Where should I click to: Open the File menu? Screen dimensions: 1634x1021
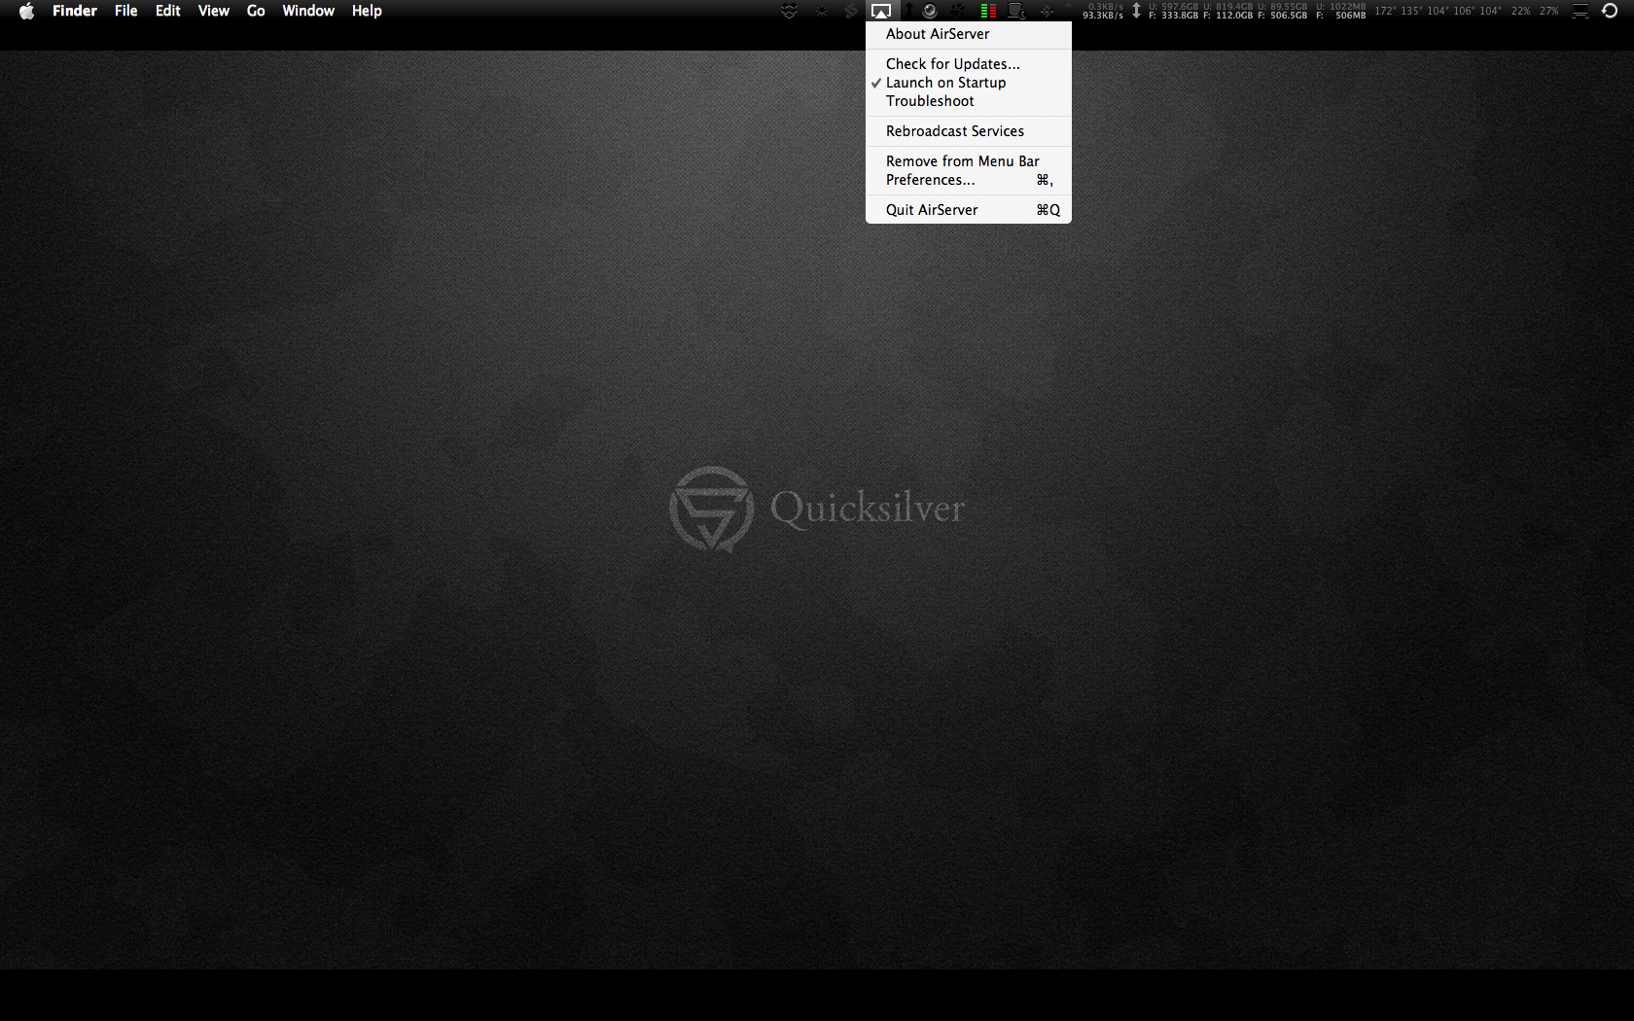(126, 11)
